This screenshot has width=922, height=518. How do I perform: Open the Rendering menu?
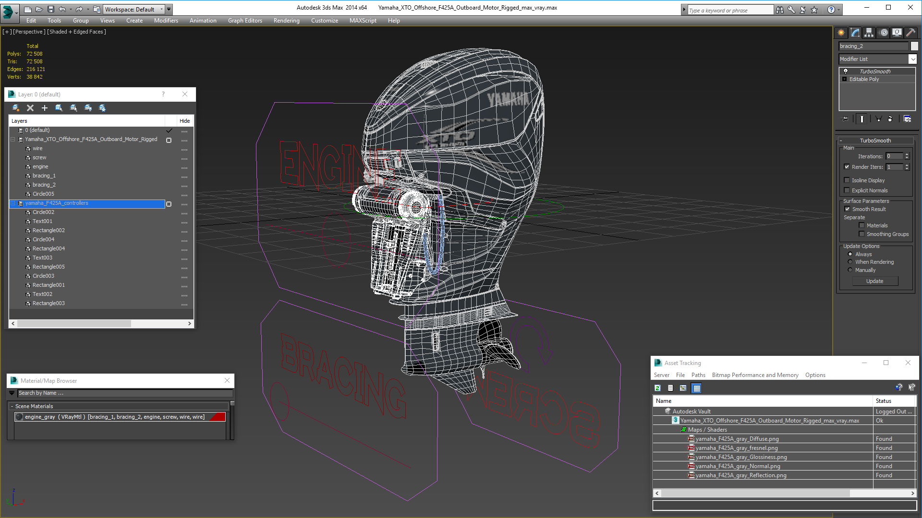287,21
